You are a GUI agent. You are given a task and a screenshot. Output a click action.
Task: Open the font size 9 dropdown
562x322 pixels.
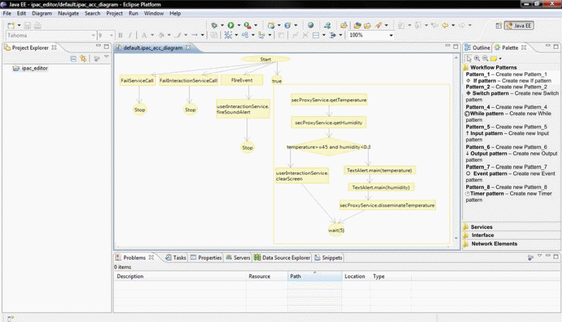pyautogui.click(x=111, y=35)
